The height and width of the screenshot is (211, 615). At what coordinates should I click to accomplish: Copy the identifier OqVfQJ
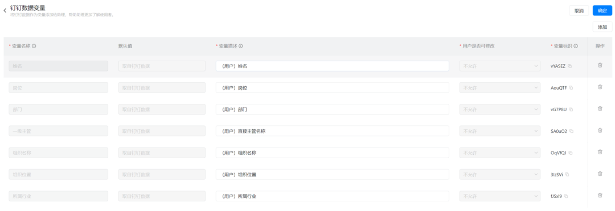point(571,153)
